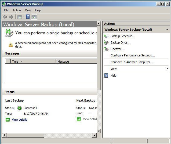171x144 pixels.
Task: Open View details link under Last Backup
Action: [20, 120]
